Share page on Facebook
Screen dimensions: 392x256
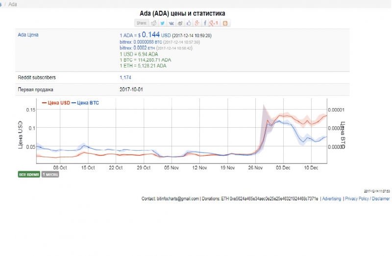(x=205, y=23)
